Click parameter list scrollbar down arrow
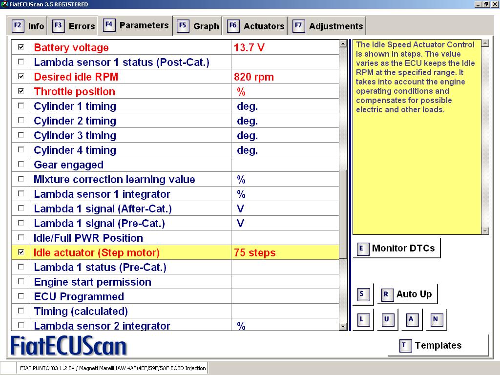The height and width of the screenshot is (375, 500). click(343, 326)
